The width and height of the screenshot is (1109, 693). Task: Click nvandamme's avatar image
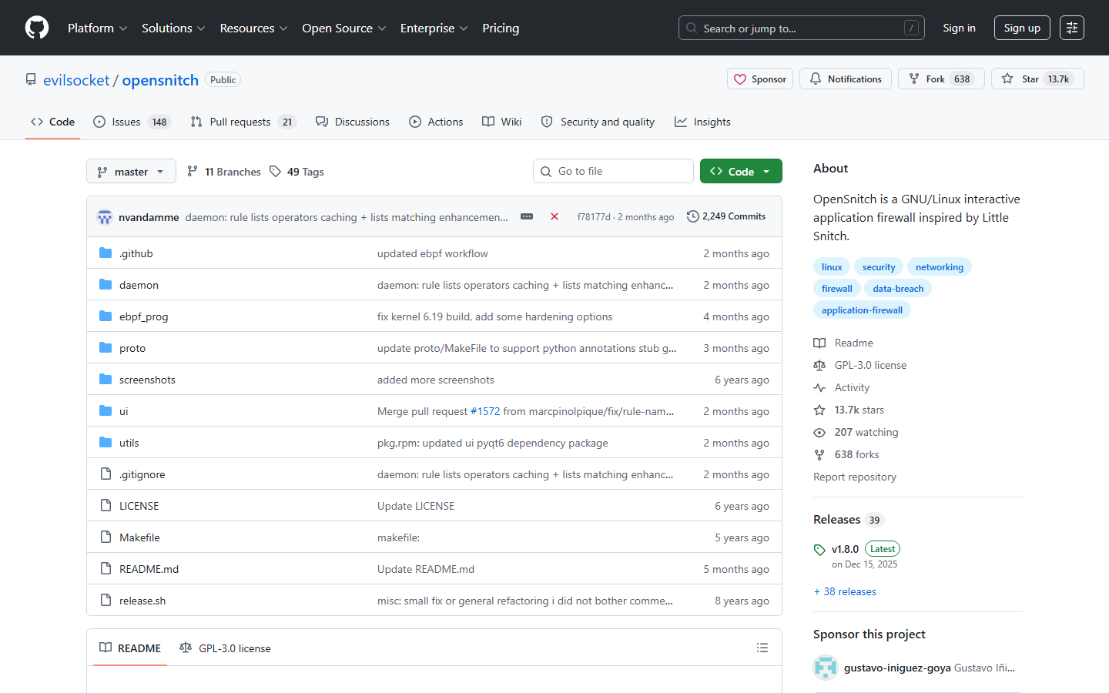click(105, 217)
